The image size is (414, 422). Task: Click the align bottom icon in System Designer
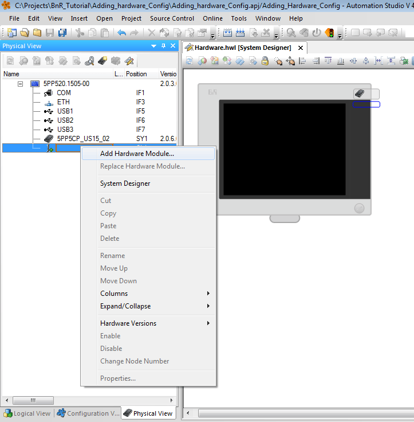341,61
